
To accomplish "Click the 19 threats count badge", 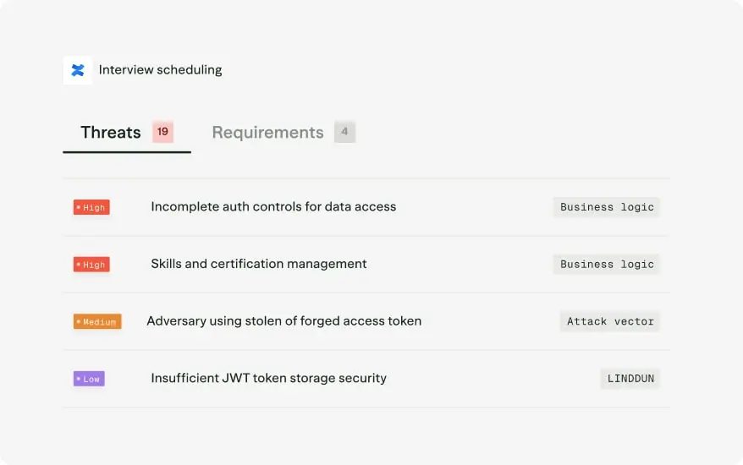I will pos(162,132).
